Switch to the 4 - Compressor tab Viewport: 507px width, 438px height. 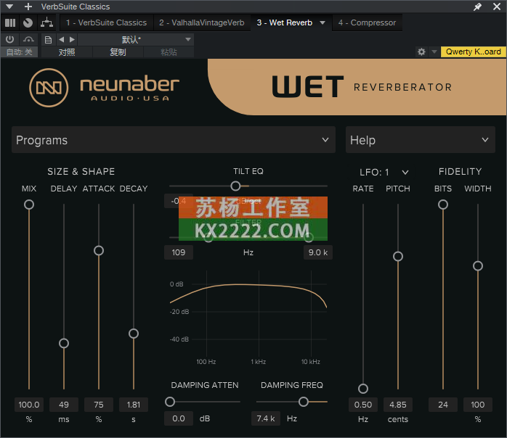pos(367,22)
